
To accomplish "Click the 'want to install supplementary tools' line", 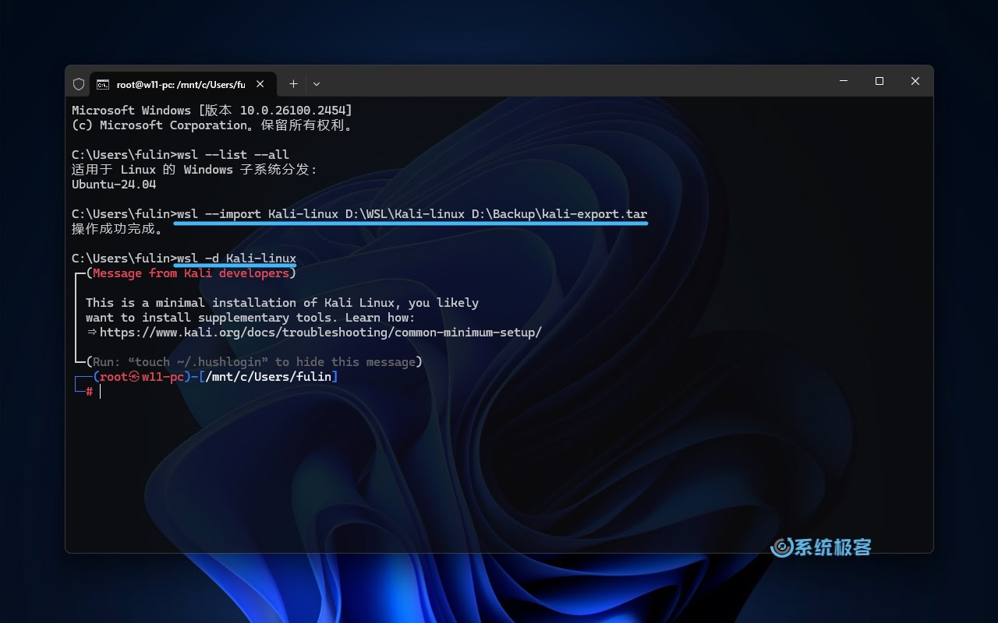I will click(250, 318).
